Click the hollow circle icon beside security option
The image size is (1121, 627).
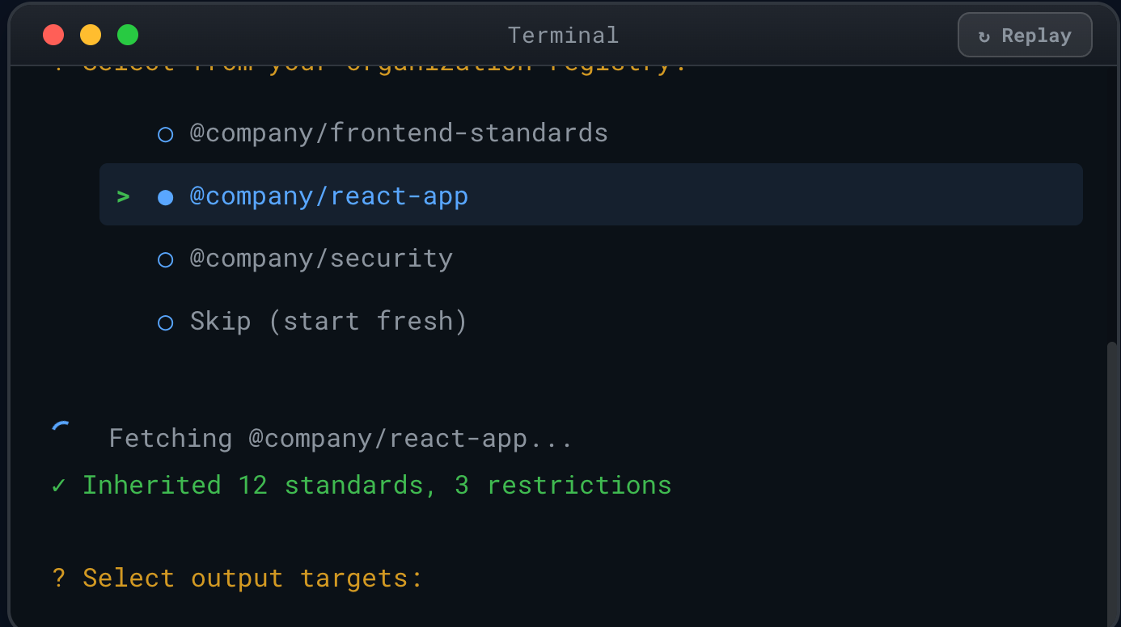click(x=165, y=259)
